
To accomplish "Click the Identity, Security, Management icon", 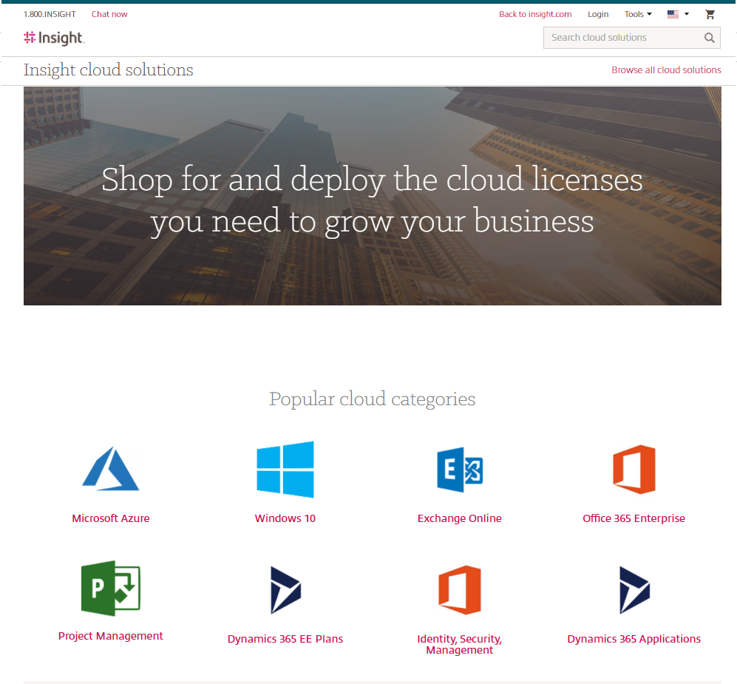I will (459, 589).
